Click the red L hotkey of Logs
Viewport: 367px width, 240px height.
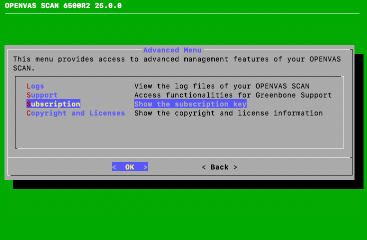[x=28, y=86]
